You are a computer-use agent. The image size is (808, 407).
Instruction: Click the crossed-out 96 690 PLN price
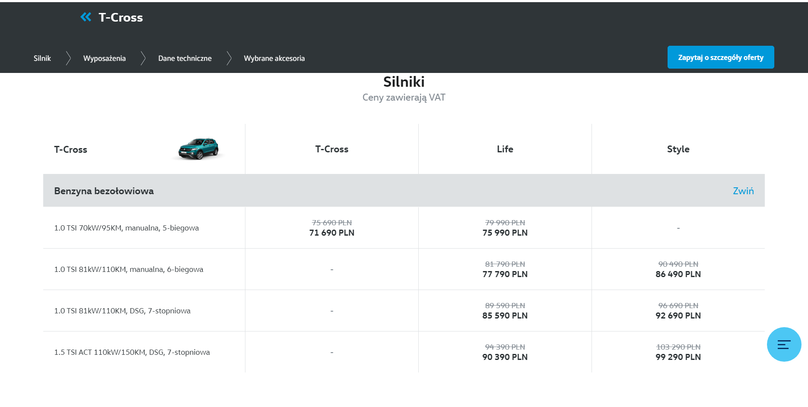point(678,306)
